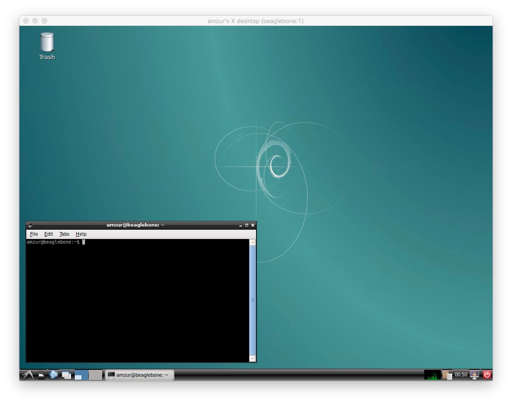512x404 pixels.
Task: Switch to the first workspace in pager
Action: click(x=82, y=375)
